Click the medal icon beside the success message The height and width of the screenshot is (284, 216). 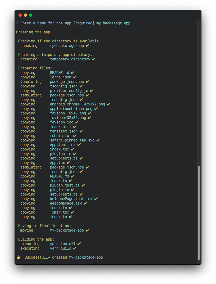point(19,257)
